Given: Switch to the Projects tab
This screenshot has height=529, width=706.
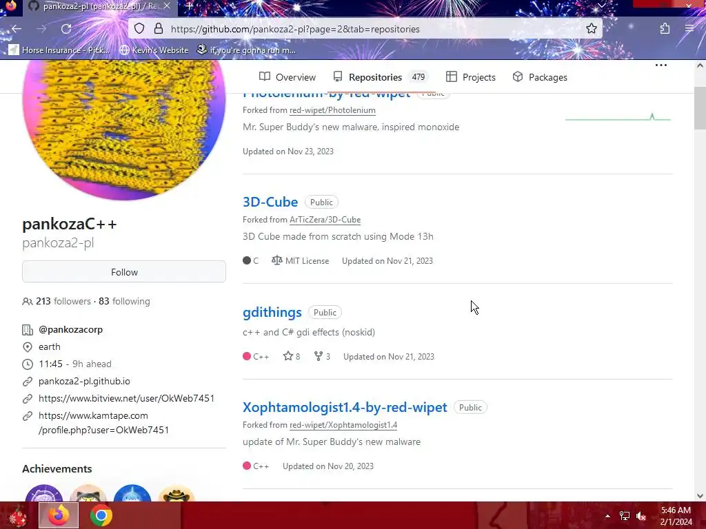Looking at the screenshot, I should (470, 77).
